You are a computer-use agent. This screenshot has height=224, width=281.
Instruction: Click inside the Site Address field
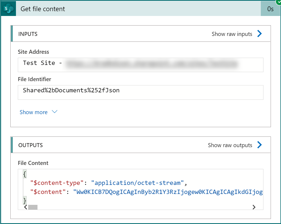[140, 65]
